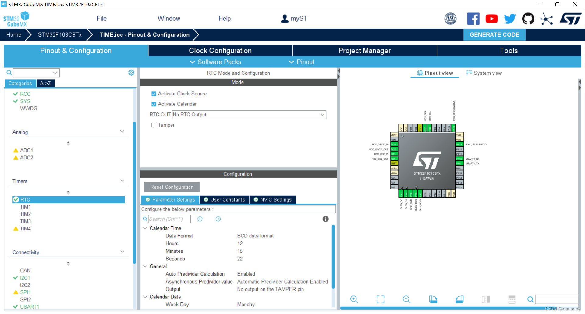Select TIM4 in the Timers list
Viewport: 585px width, 314px height.
(x=25, y=229)
